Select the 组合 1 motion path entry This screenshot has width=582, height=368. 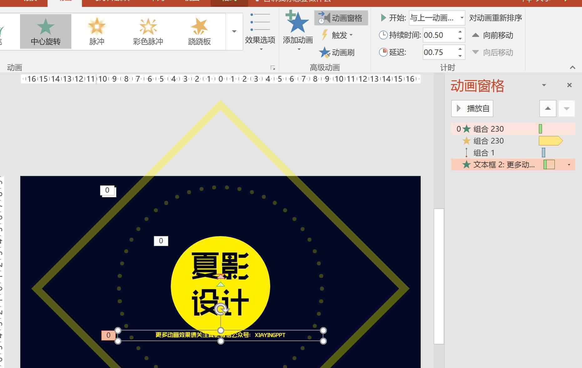513,153
